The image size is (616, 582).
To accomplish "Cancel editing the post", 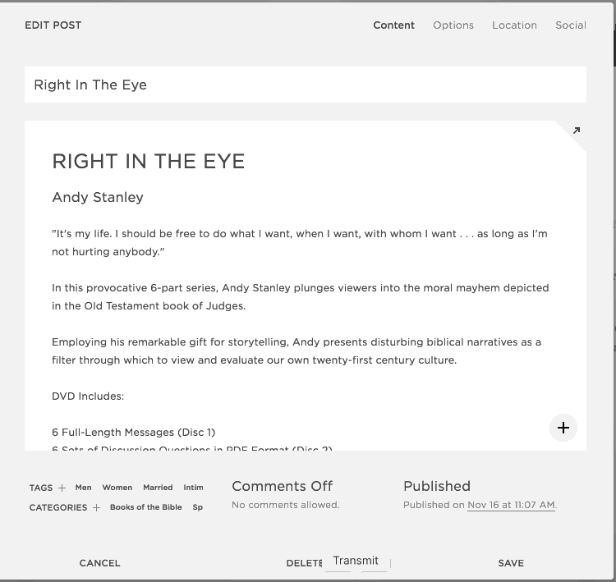I will (x=99, y=563).
